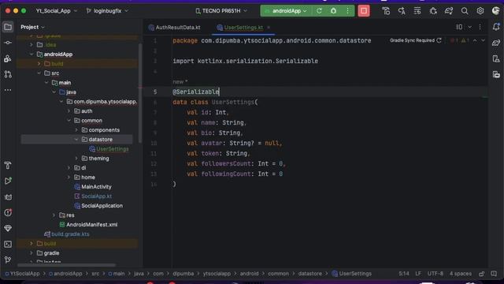Open the Terminal tool window icon
This screenshot has width=504, height=284.
coord(8,244)
